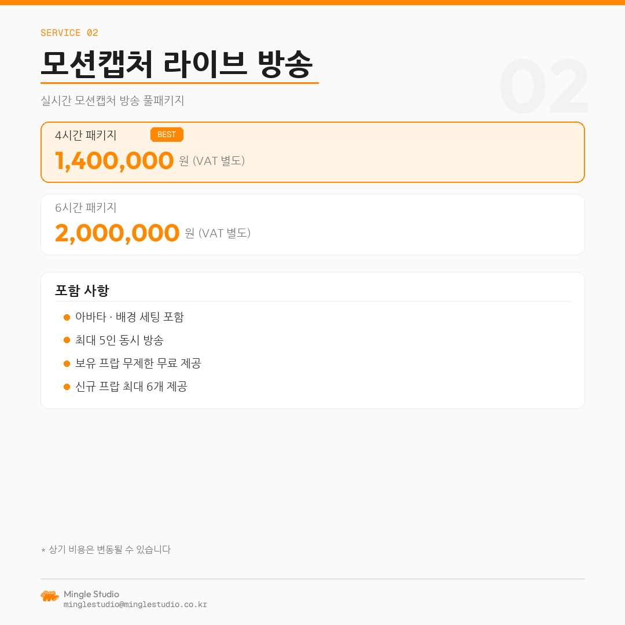Image resolution: width=625 pixels, height=625 pixels.
Task: Click the 실시간 모션캡처 방송 풀패키지 subtitle
Action: click(x=112, y=101)
